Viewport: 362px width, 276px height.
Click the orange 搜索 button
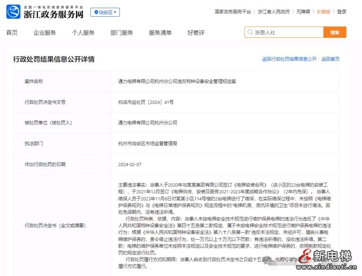click(335, 33)
